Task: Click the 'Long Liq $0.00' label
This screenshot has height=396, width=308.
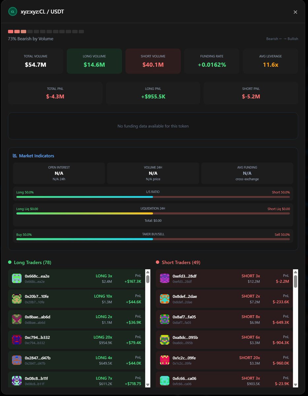Action: 27,209
